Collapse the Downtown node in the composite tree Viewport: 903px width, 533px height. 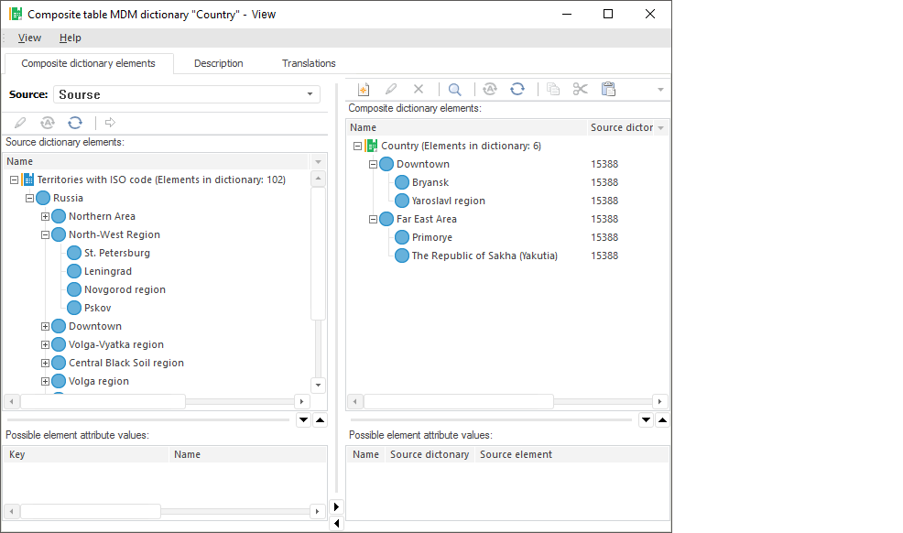373,165
